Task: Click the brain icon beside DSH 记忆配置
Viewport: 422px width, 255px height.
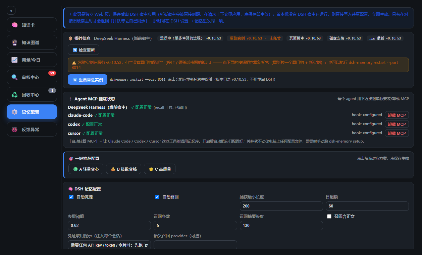Action: 70,189
